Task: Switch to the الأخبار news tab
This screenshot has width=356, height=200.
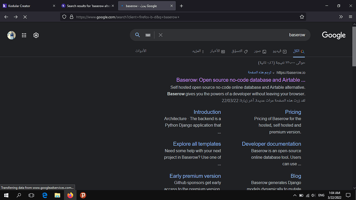Action: point(217,51)
